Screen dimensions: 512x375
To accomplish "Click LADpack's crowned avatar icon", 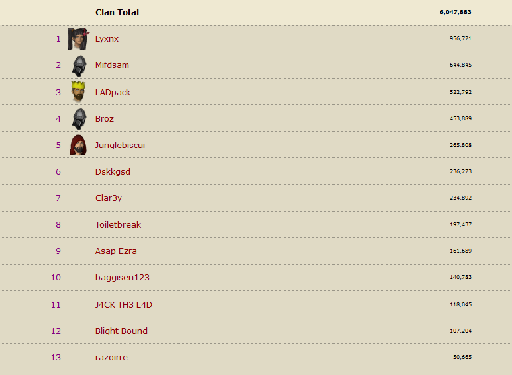I will (79, 92).
